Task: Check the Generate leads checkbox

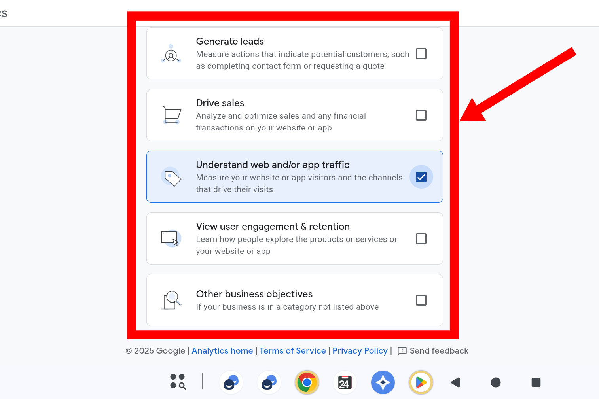Action: click(421, 54)
